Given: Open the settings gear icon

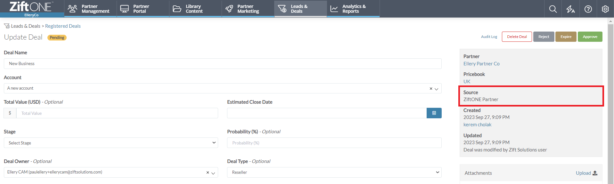Looking at the screenshot, I should pos(605,9).
